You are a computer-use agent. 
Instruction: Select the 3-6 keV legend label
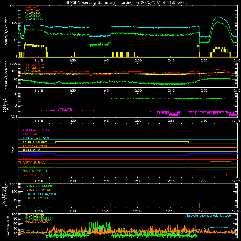[31, 7]
